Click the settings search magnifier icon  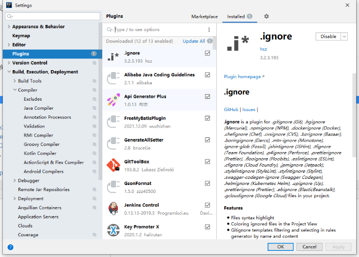pos(9,16)
